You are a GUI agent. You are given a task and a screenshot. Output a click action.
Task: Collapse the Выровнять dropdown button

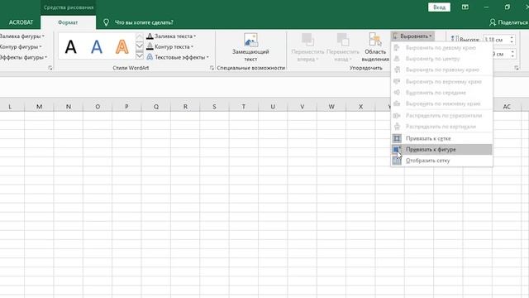412,36
